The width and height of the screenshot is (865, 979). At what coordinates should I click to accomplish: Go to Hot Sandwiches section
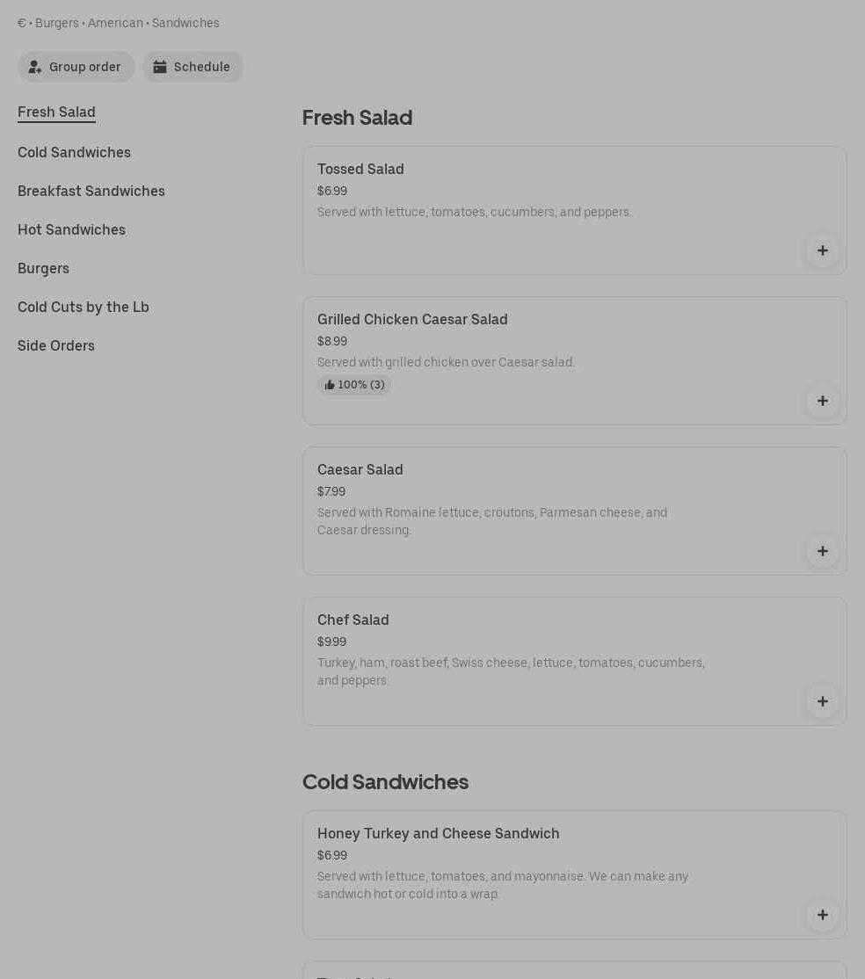pyautogui.click(x=71, y=229)
